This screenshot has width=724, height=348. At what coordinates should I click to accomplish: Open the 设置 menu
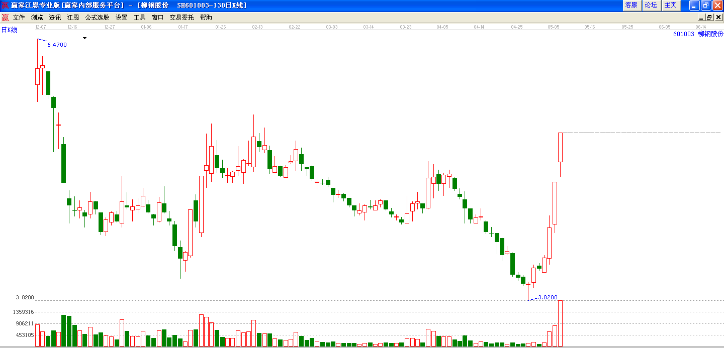click(x=121, y=17)
